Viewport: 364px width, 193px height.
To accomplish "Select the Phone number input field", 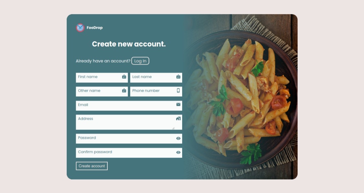I will coord(156,92).
